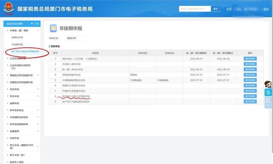Select 逾期申报 in the sidebar
273x164 pixels.
[15, 103]
